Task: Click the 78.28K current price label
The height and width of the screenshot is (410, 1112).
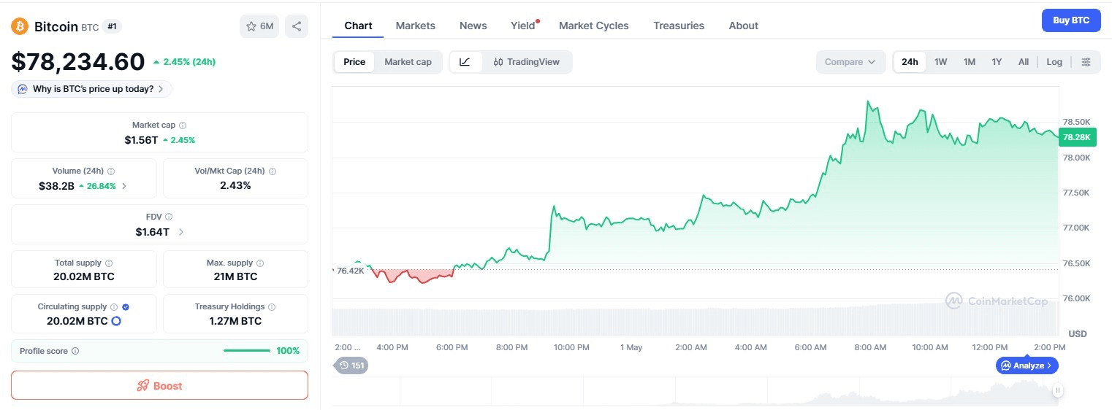Action: [x=1077, y=136]
